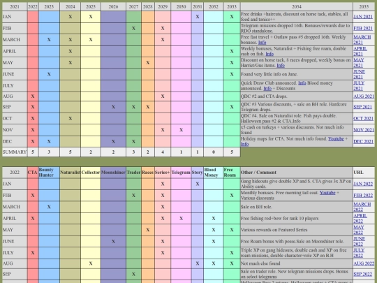Select the 'Naturalist' column header

click(x=71, y=173)
